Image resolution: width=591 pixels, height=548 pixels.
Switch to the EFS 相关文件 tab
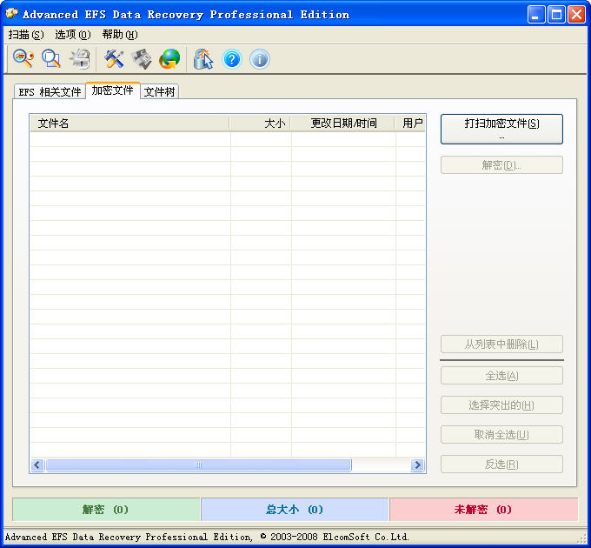coord(50,92)
